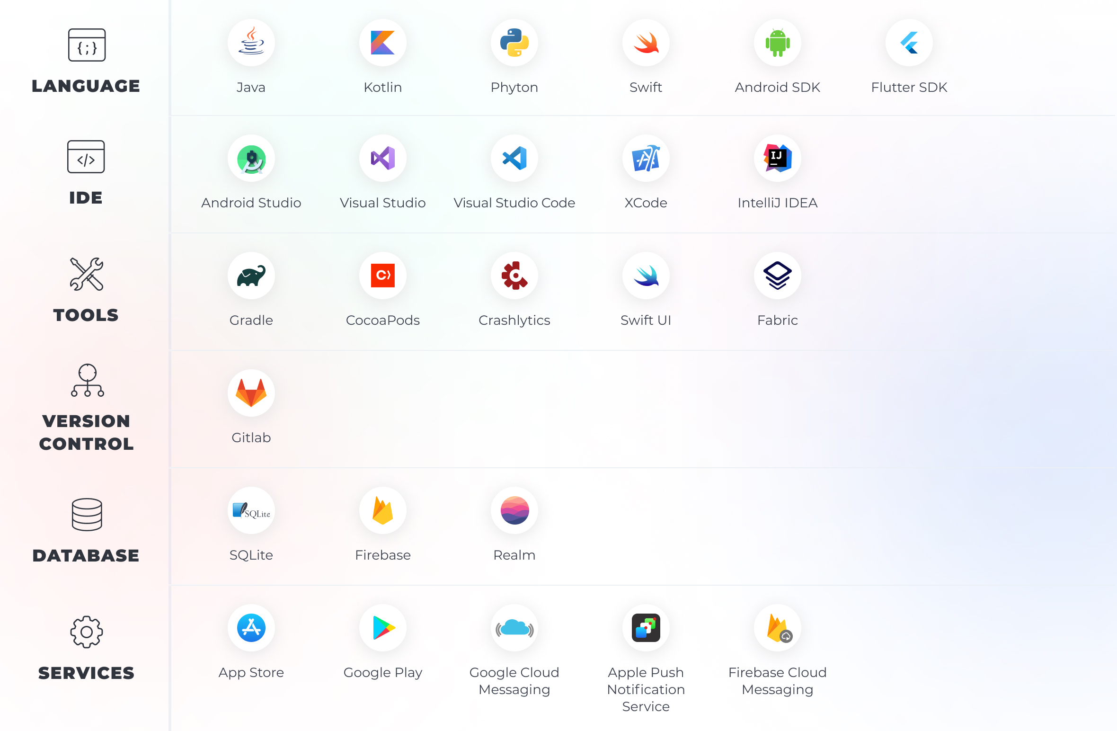
Task: Select the 'Gitlab' label text
Action: pyautogui.click(x=251, y=438)
